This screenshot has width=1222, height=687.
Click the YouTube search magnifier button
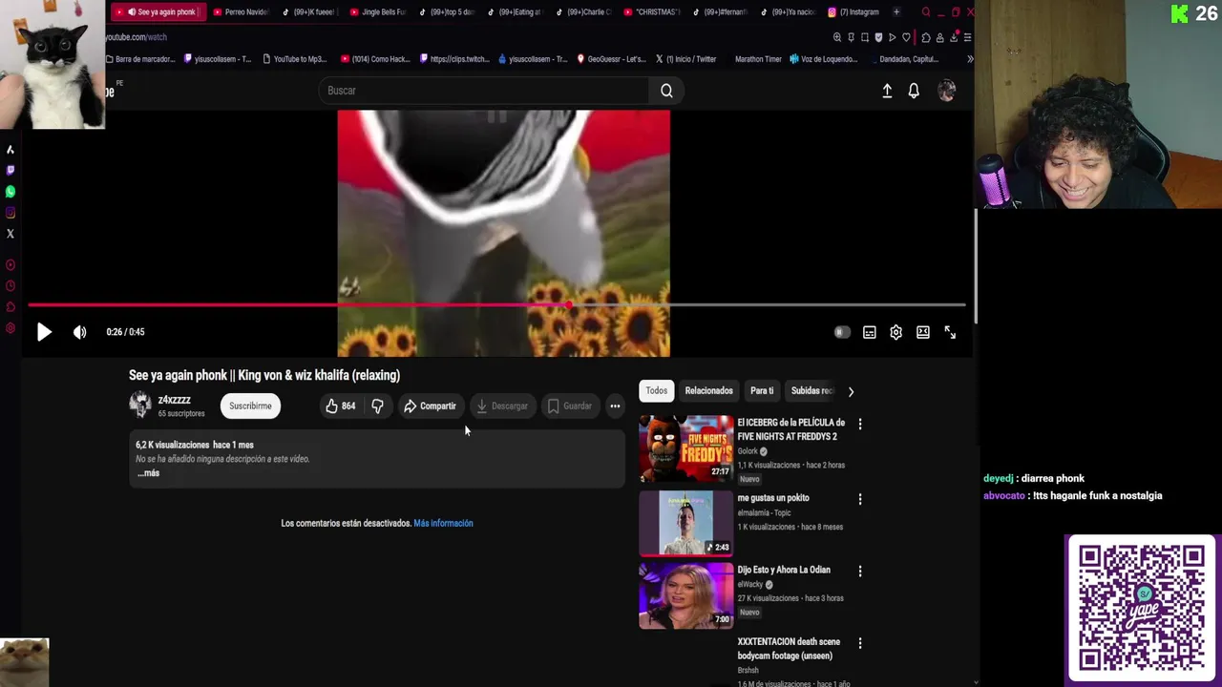tap(666, 91)
